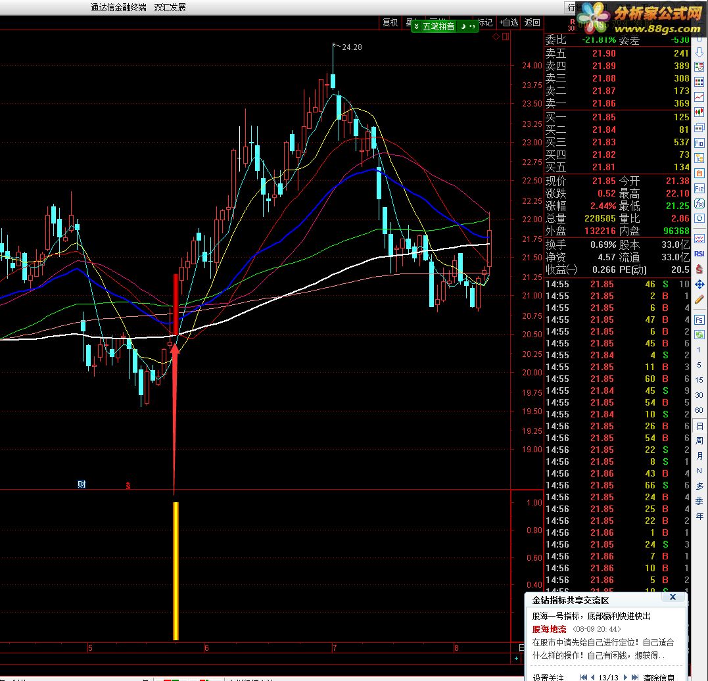The image size is (708, 681).
Task: Open the 复权 price adjustment menu
Action: tap(390, 22)
